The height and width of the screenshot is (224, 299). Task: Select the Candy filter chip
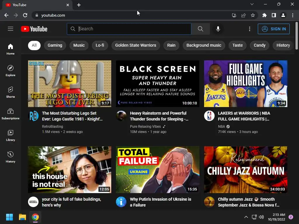pos(260,45)
